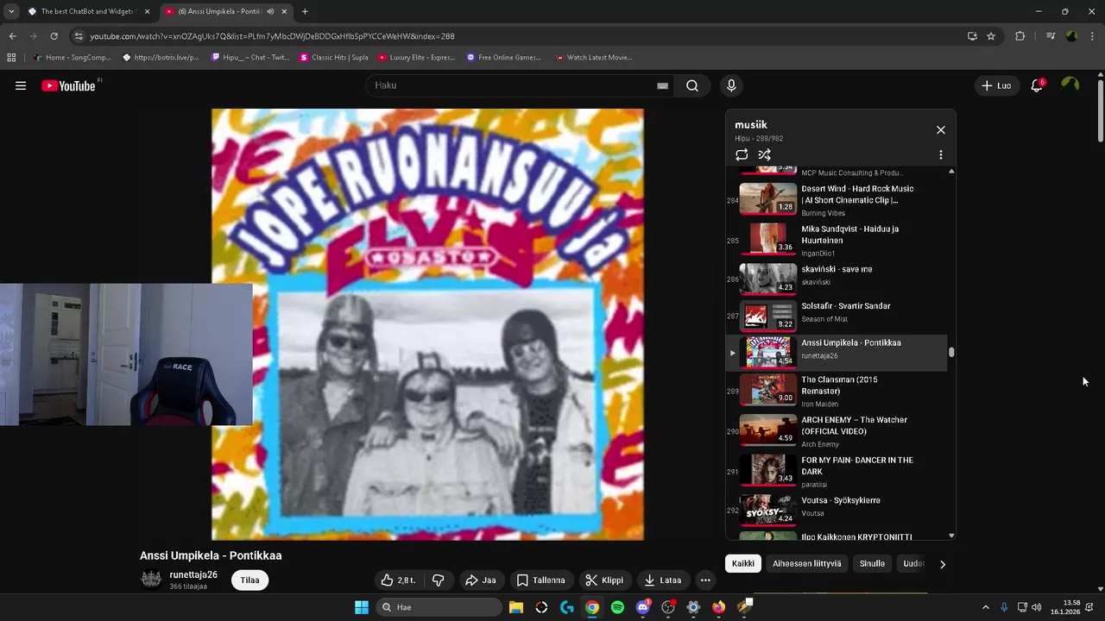Open Logitech G Hub taskbar icon

point(567,607)
